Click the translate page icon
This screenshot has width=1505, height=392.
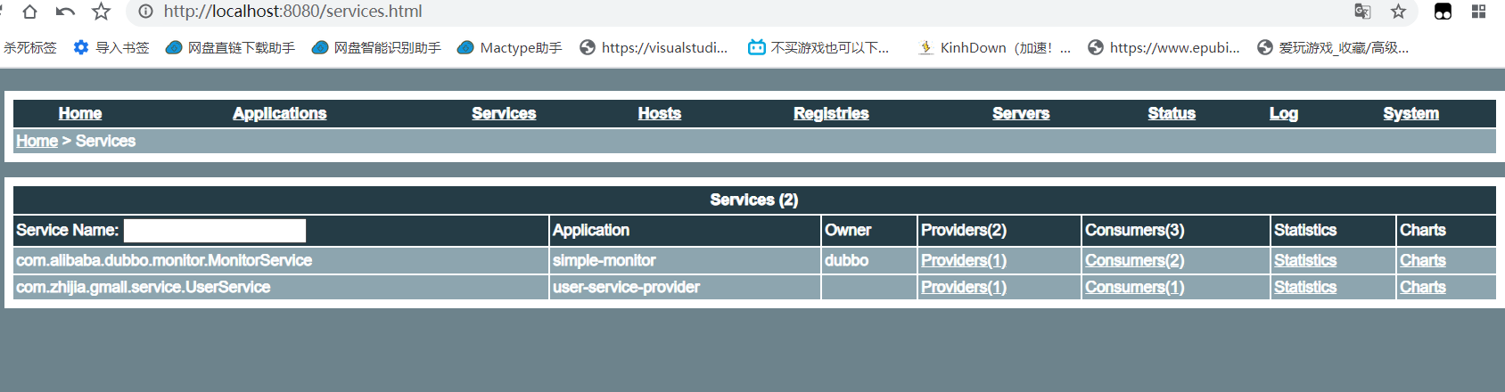[1362, 12]
